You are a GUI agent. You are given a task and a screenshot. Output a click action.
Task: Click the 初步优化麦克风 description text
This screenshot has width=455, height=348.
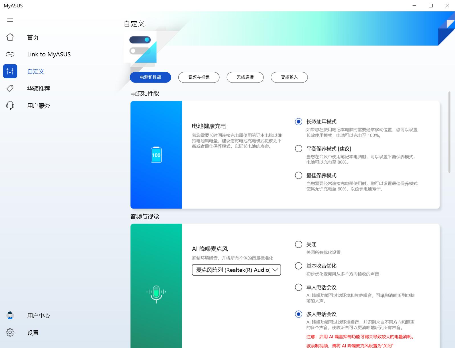tap(343, 274)
